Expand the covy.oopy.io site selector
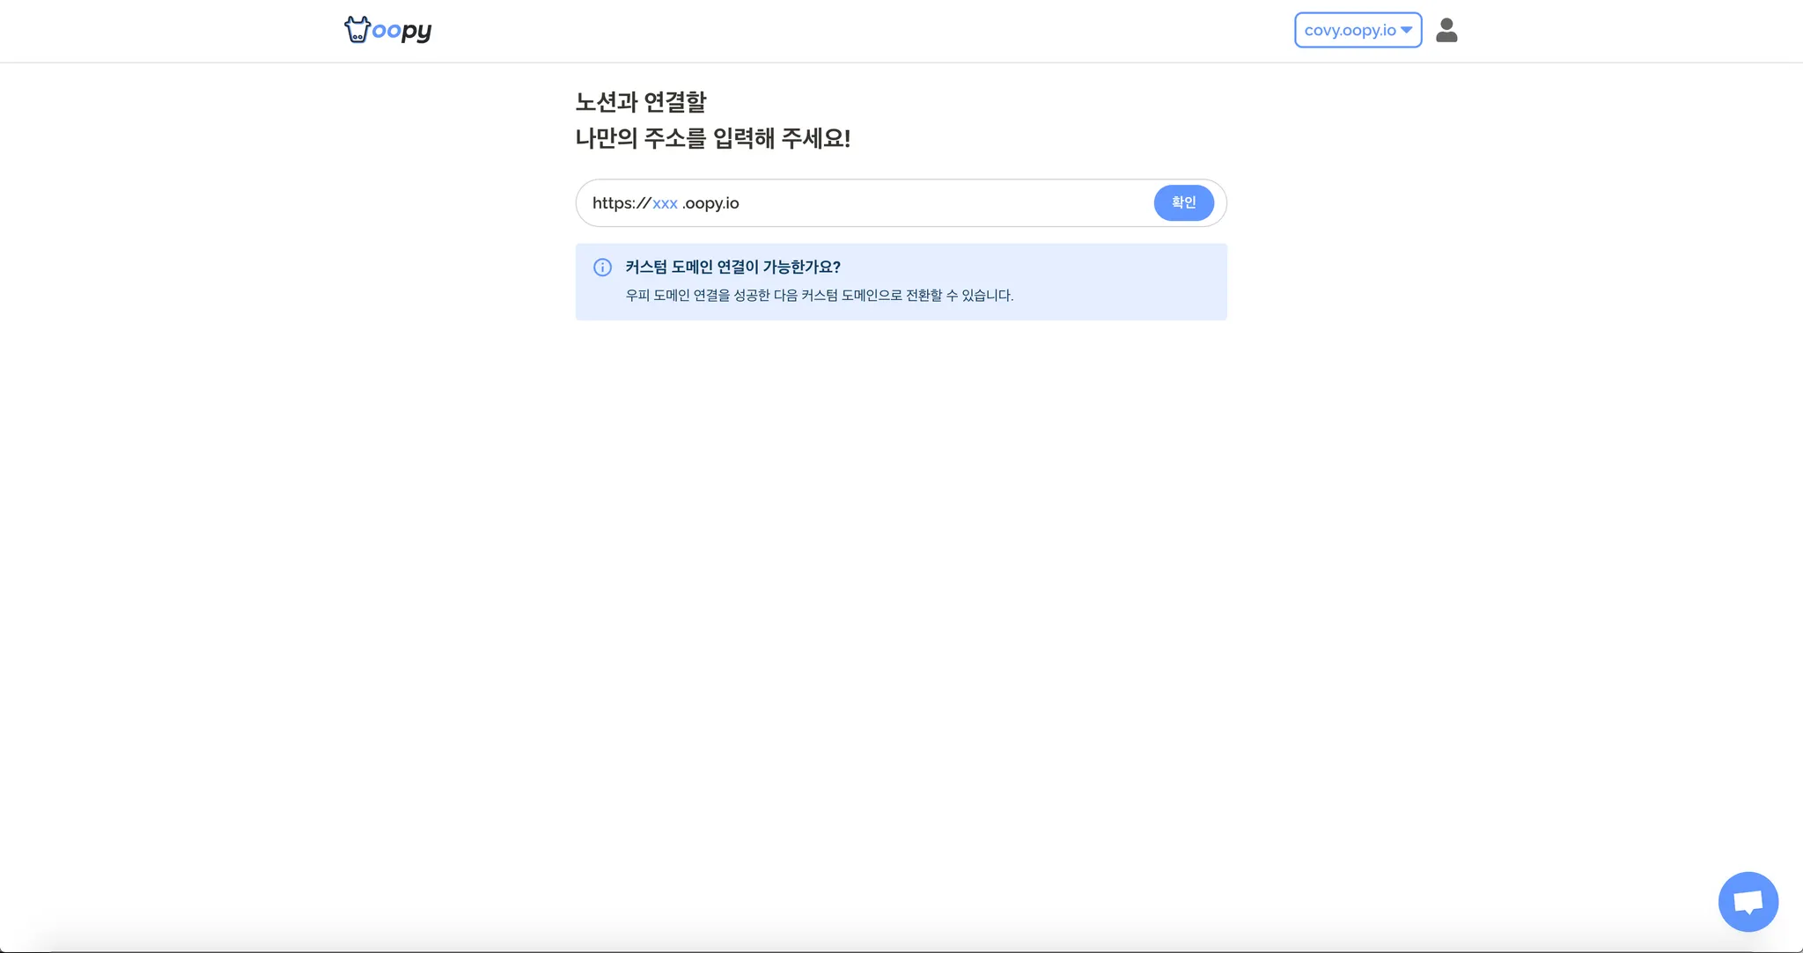Screen dimensions: 1803x953 (x=1358, y=30)
